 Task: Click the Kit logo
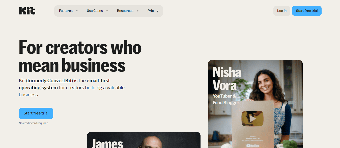pyautogui.click(x=27, y=11)
